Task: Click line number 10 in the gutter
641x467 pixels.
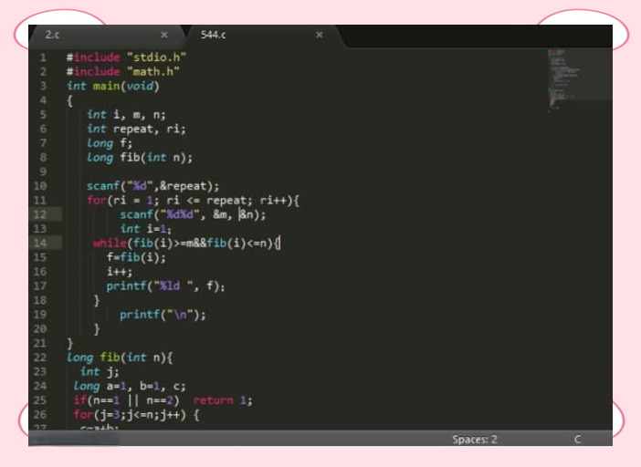Action: pyautogui.click(x=40, y=186)
